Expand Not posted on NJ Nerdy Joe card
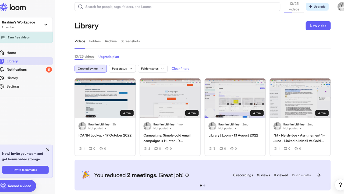 [x=293, y=129]
